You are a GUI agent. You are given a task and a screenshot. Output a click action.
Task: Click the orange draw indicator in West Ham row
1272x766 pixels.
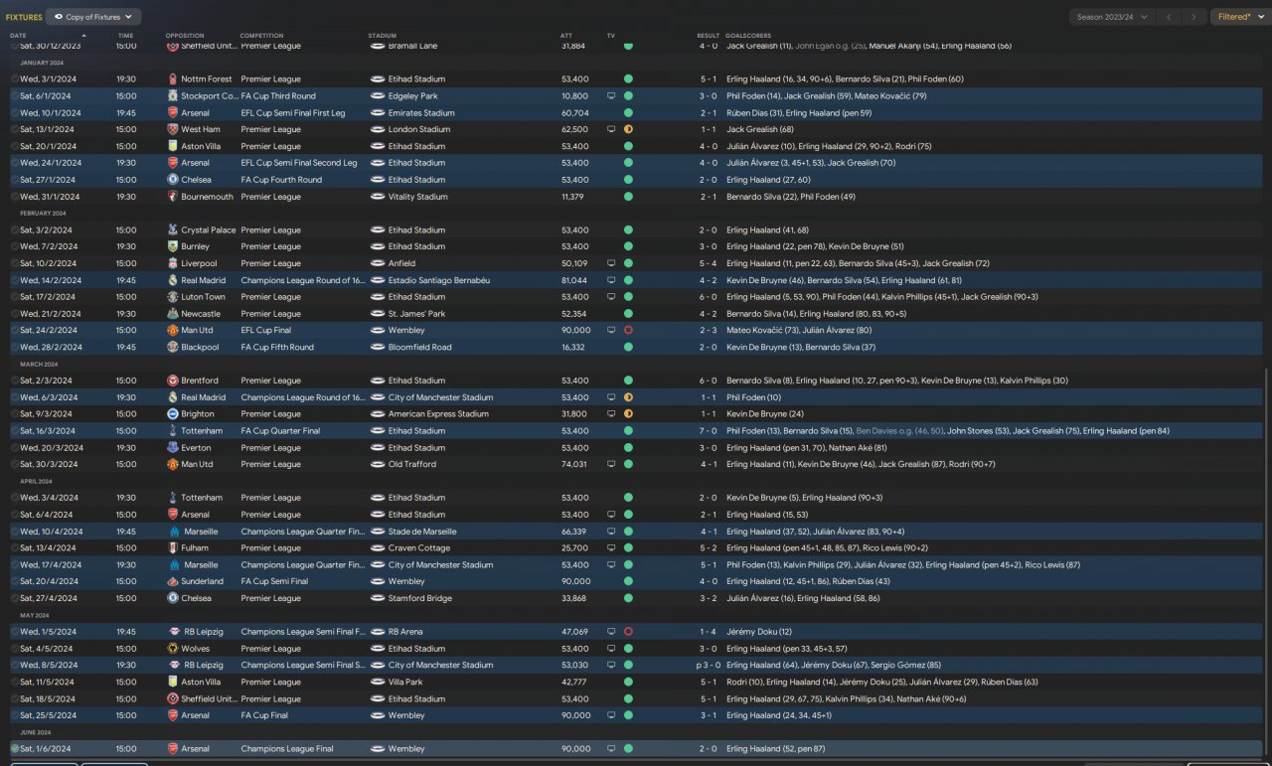pos(628,129)
